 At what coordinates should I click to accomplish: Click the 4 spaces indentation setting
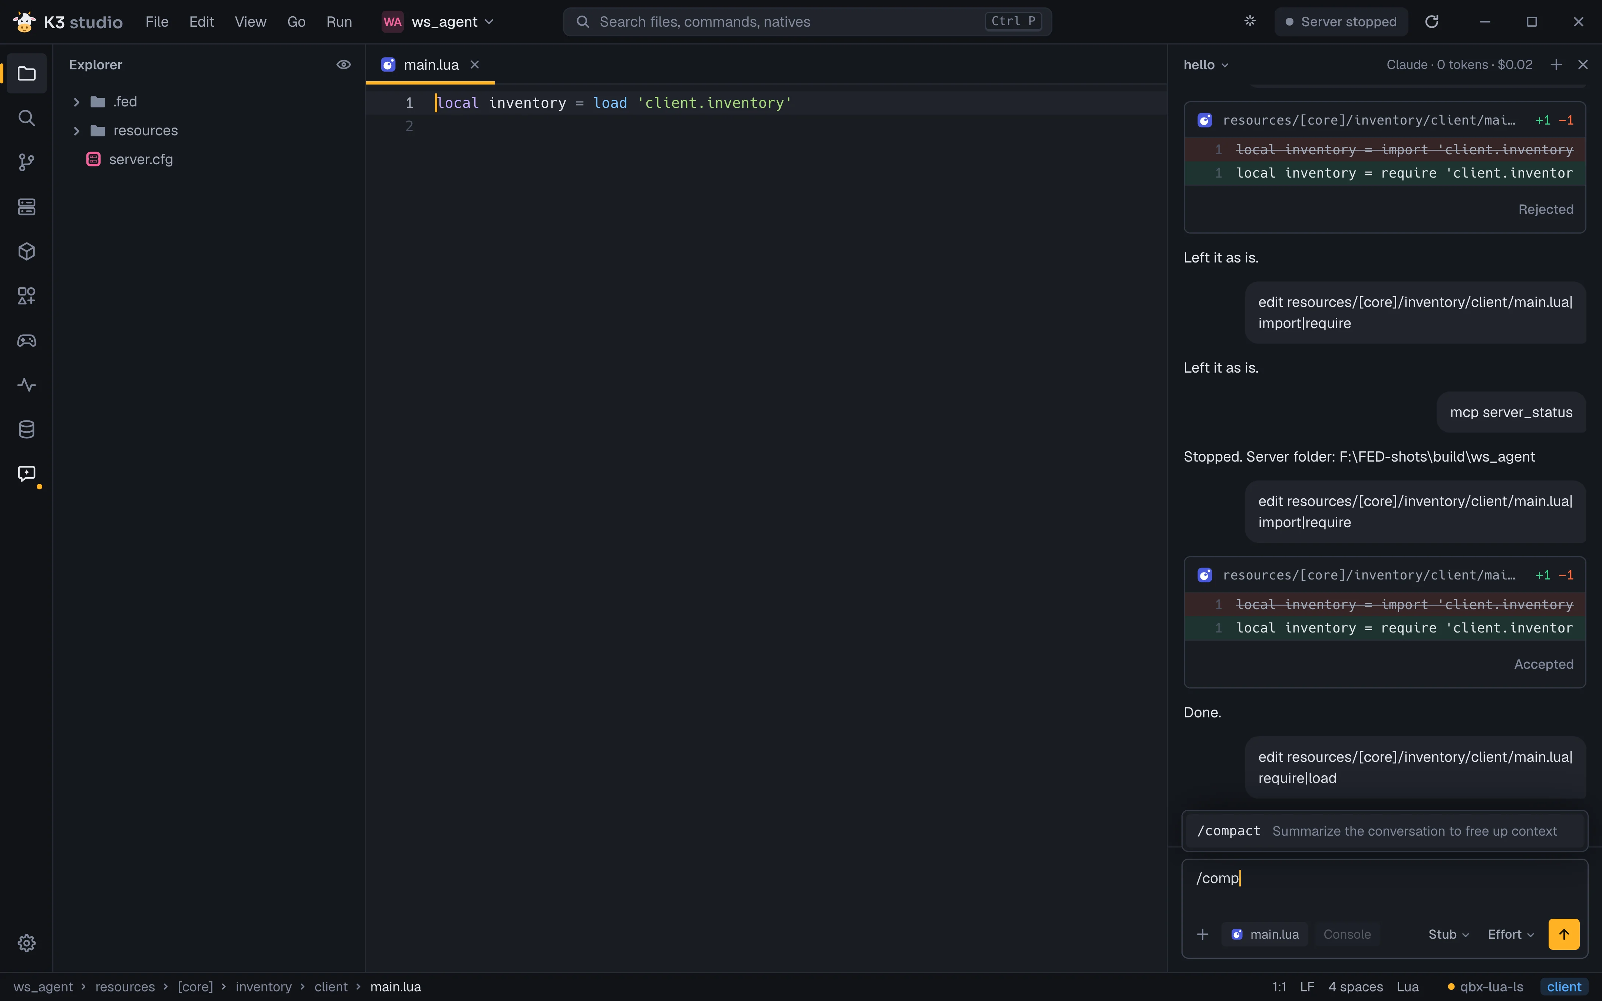1355,987
